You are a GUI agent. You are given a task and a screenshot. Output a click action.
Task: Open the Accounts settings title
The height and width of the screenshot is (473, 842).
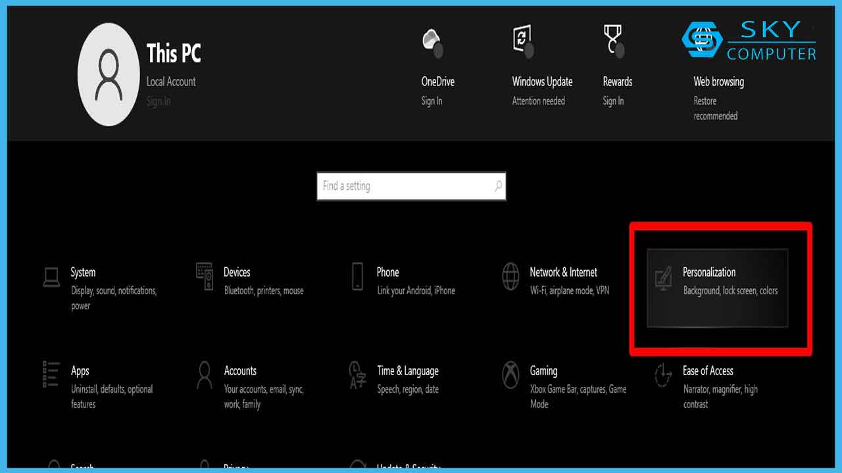coord(240,371)
